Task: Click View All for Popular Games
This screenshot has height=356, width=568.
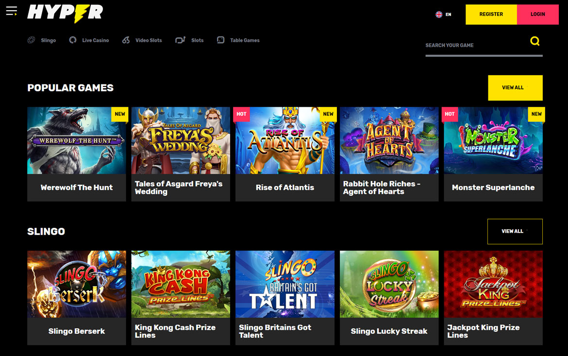Action: coord(515,88)
